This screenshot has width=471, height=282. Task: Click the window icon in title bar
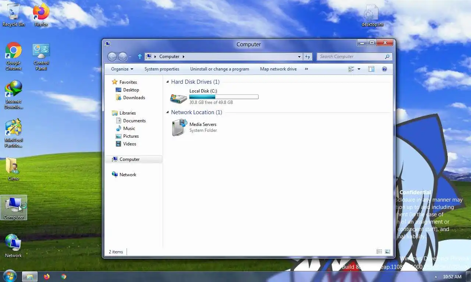107,44
